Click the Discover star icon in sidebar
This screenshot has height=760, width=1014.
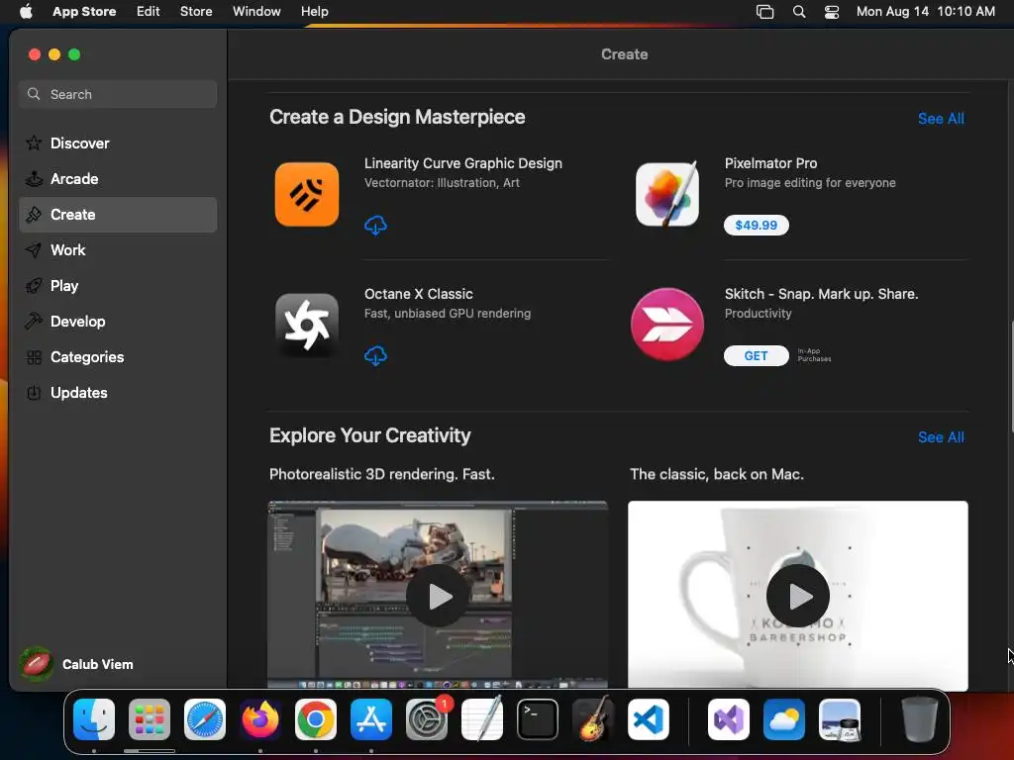tap(34, 142)
